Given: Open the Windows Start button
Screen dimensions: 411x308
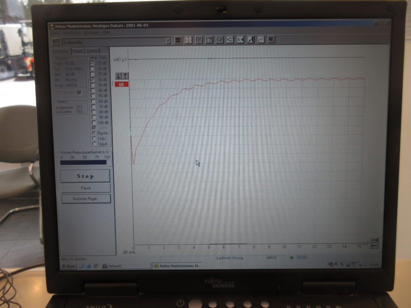Looking at the screenshot, I should pyautogui.click(x=69, y=266).
